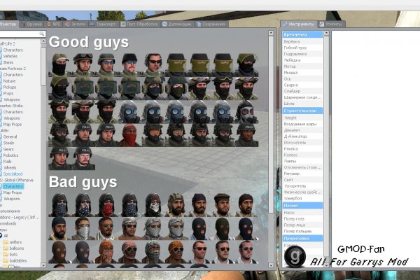This screenshot has width=420, height=280.
Task: Click the magnifier search icon
Action: pyautogui.click(x=41, y=34)
